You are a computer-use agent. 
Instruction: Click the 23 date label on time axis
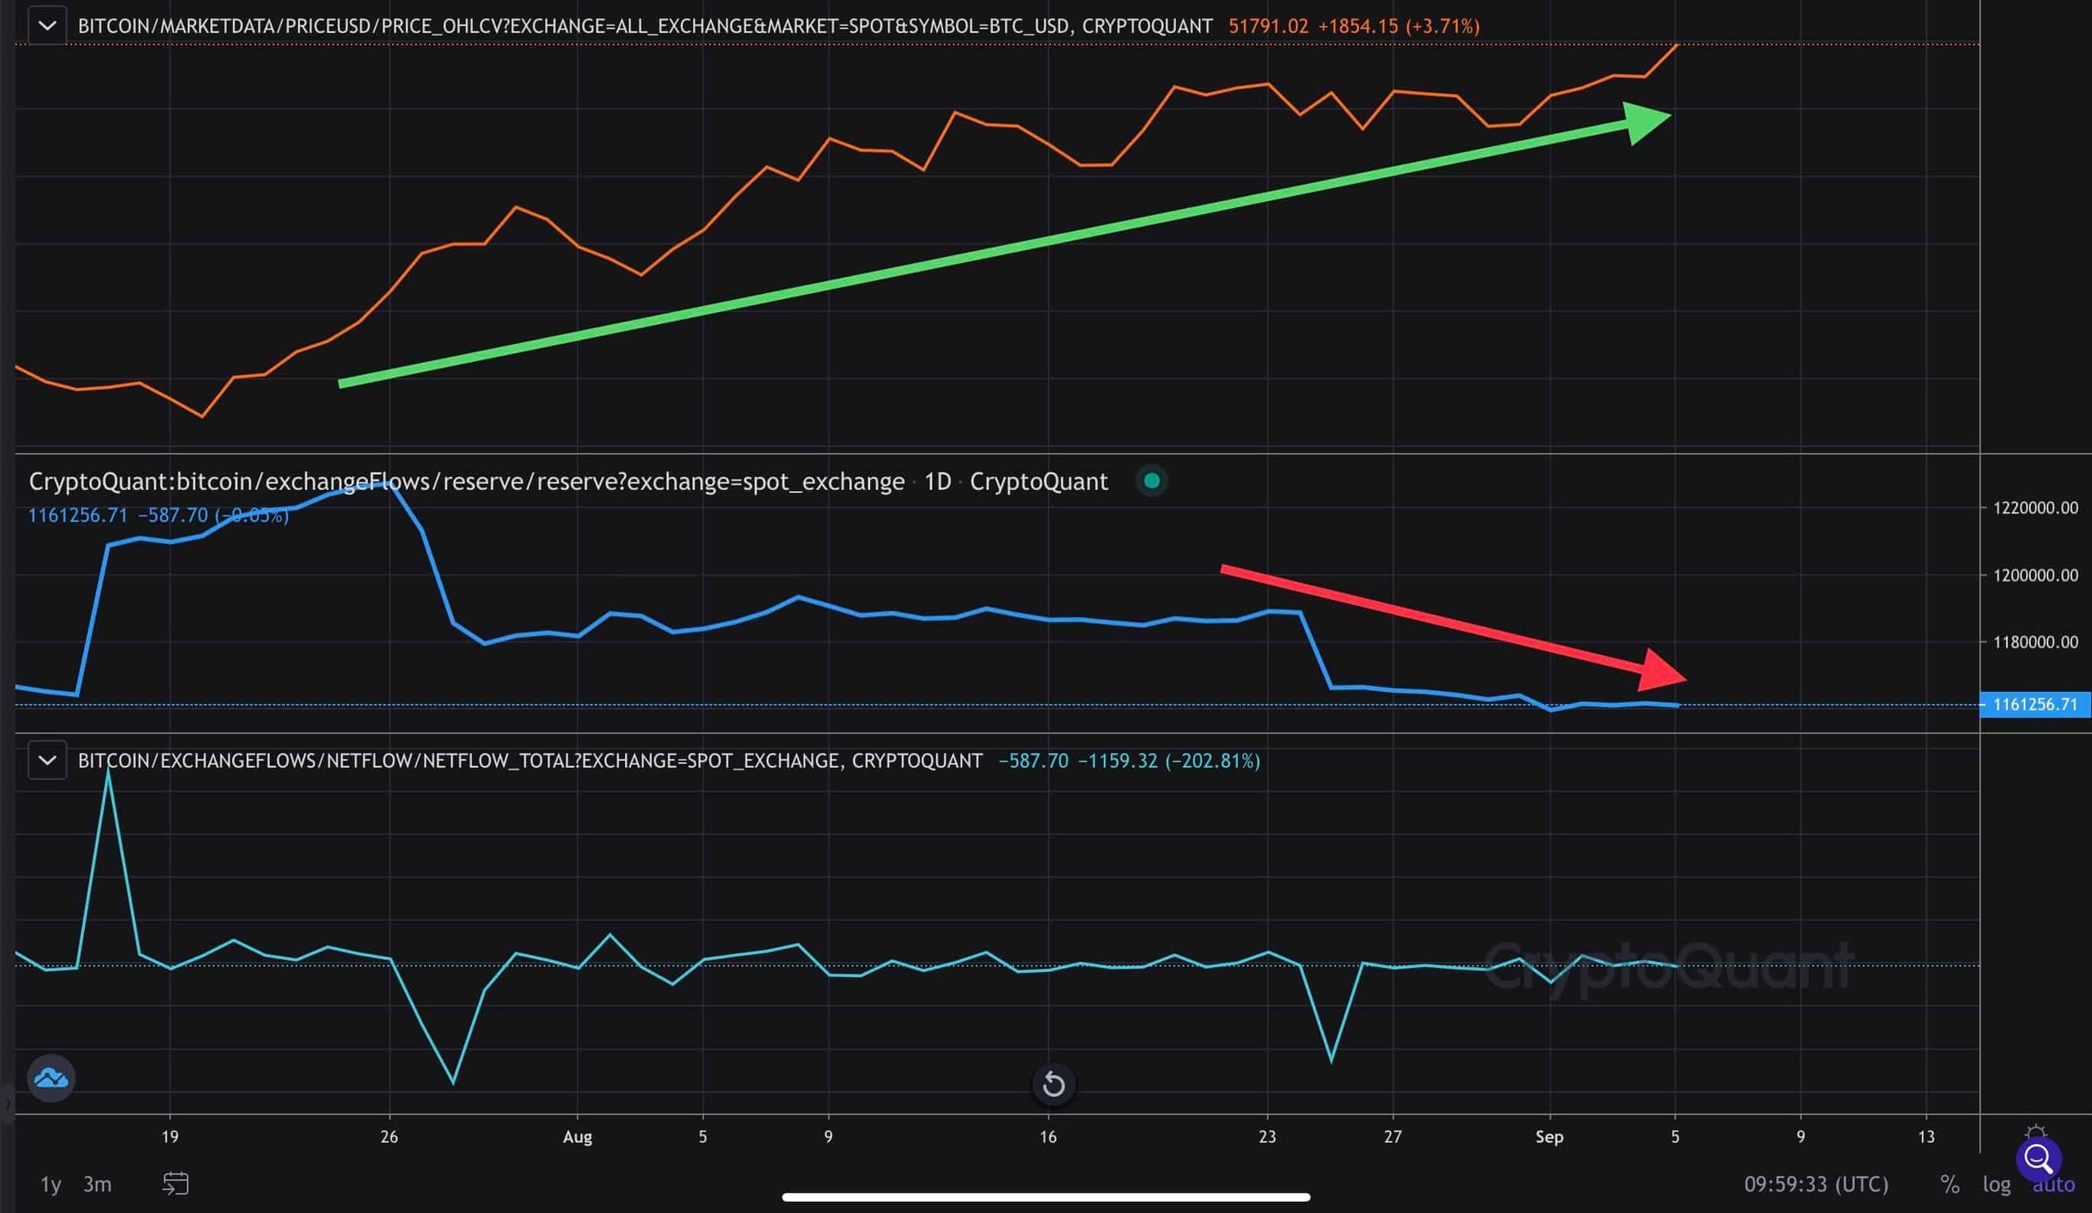[x=1267, y=1137]
